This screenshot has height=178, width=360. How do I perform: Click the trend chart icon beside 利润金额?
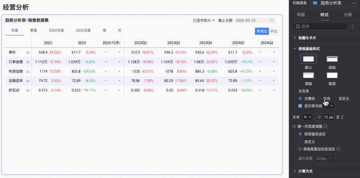[28, 71]
